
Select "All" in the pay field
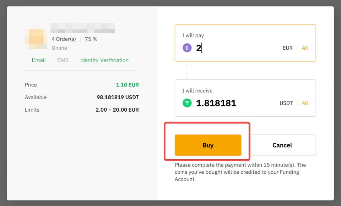[305, 48]
